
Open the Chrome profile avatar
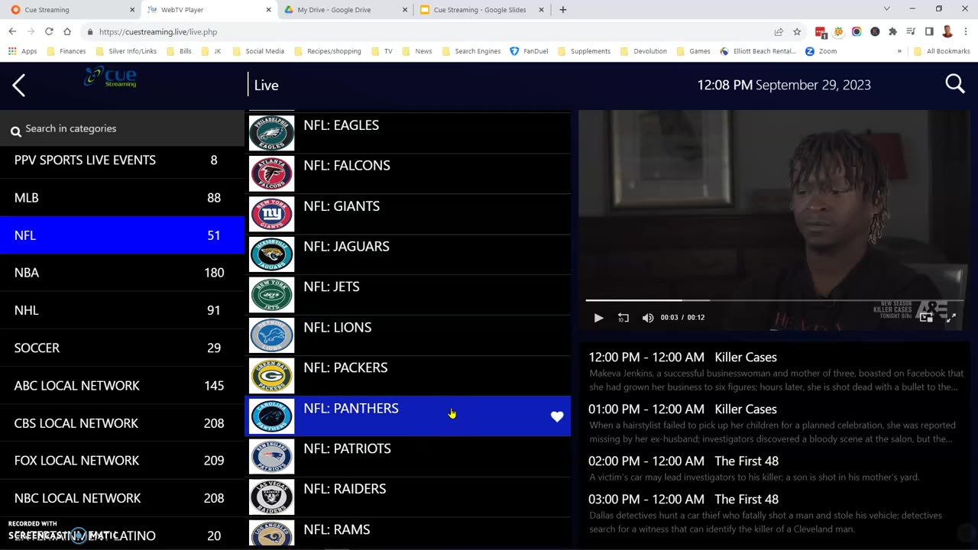947,31
